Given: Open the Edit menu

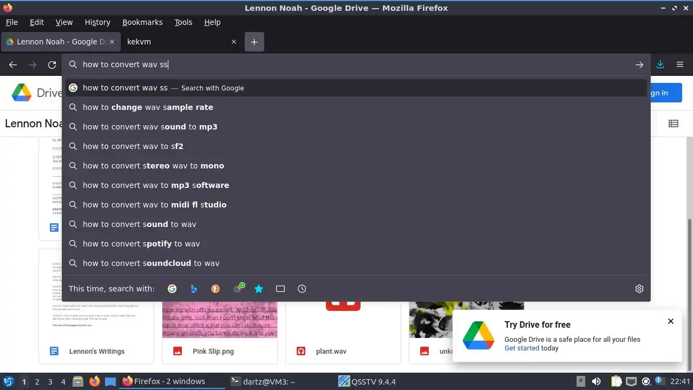Looking at the screenshot, I should (37, 22).
